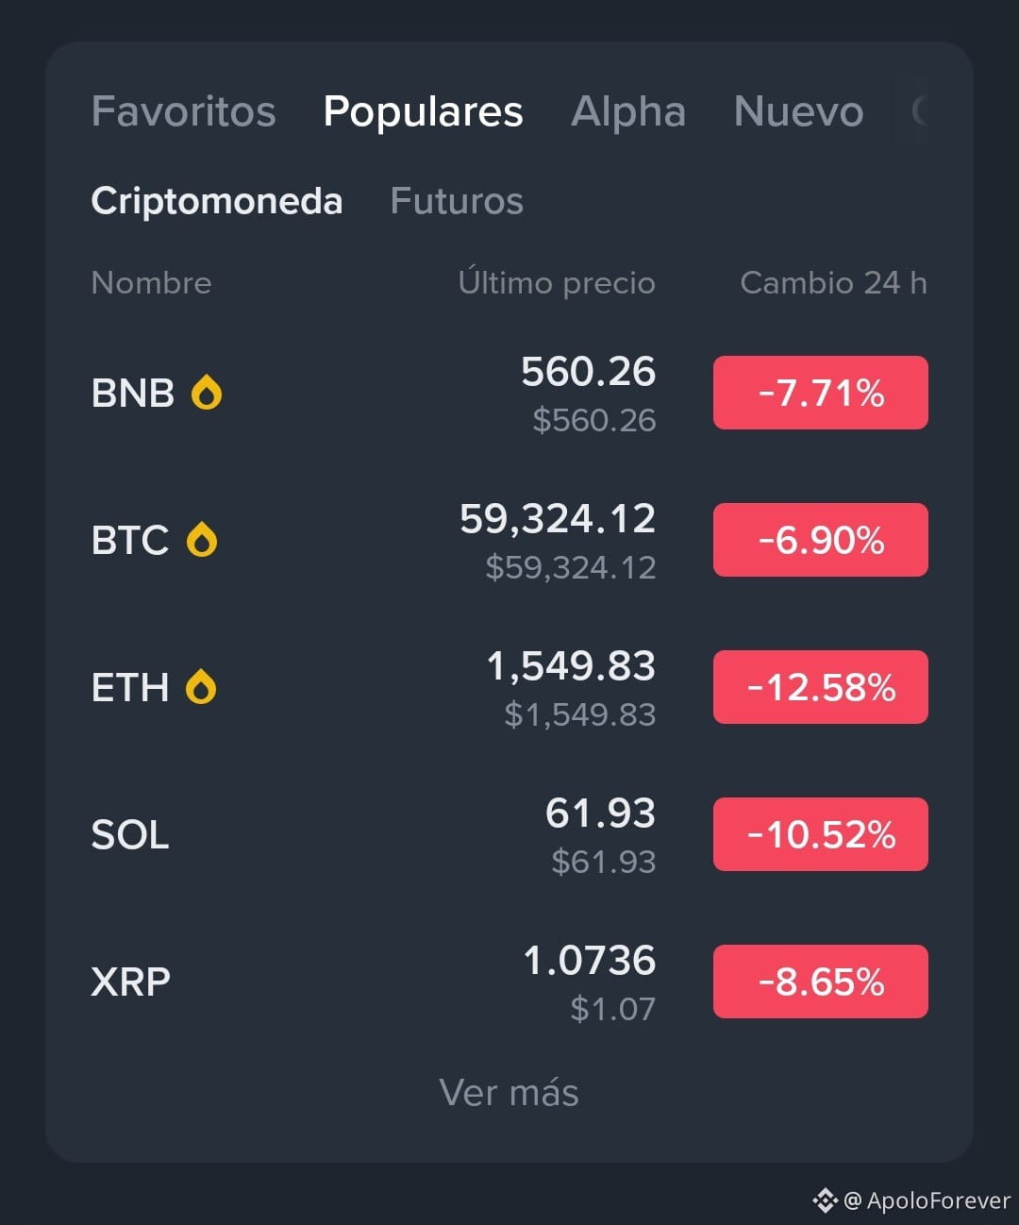Tap the SOL -10.52% change badge
This screenshot has width=1019, height=1225.
click(821, 834)
